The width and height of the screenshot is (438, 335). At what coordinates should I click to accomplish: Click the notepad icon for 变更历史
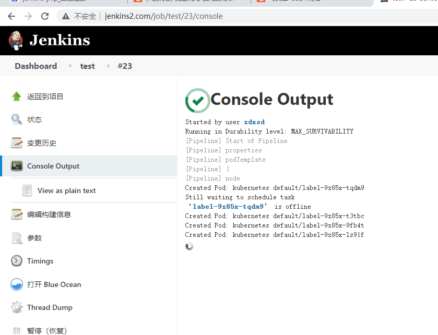(17, 142)
